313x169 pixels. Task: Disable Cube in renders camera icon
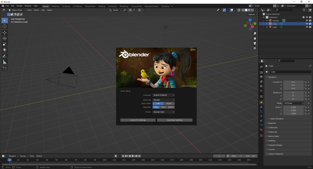[x=310, y=24]
